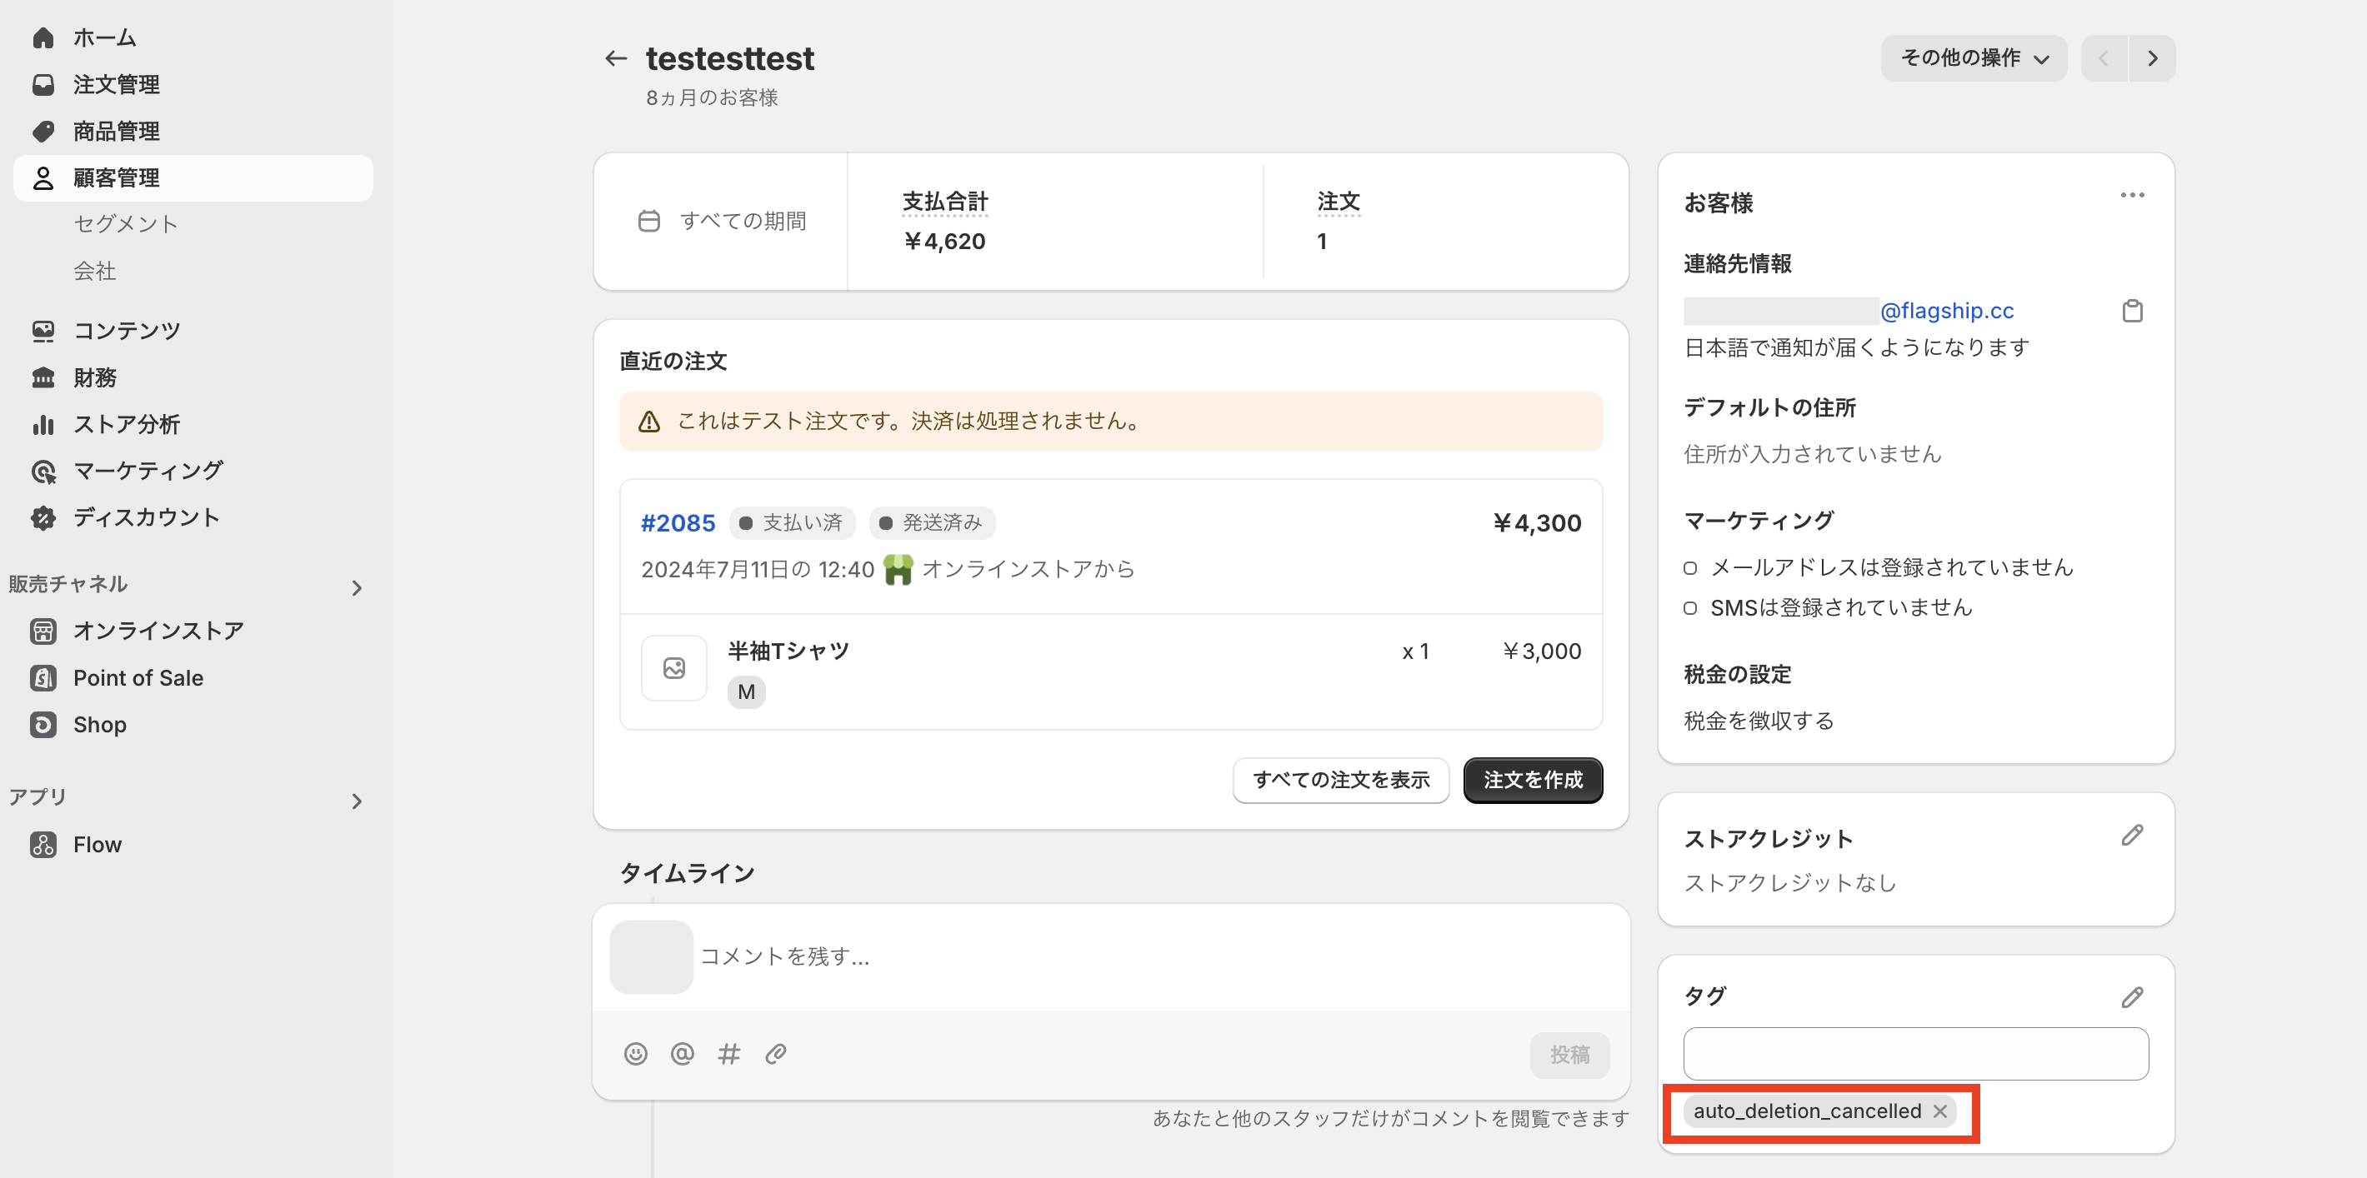Open お客様 card three-dot menu
Image resolution: width=2367 pixels, height=1178 pixels.
click(2132, 196)
